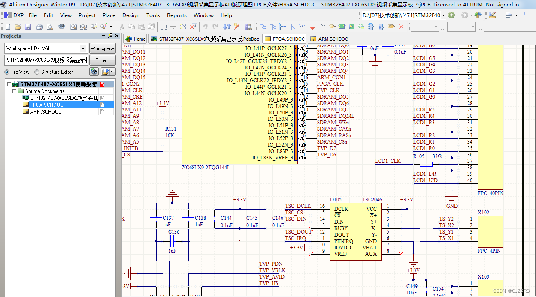Click the Project button
The image size is (536, 297).
[102, 60]
